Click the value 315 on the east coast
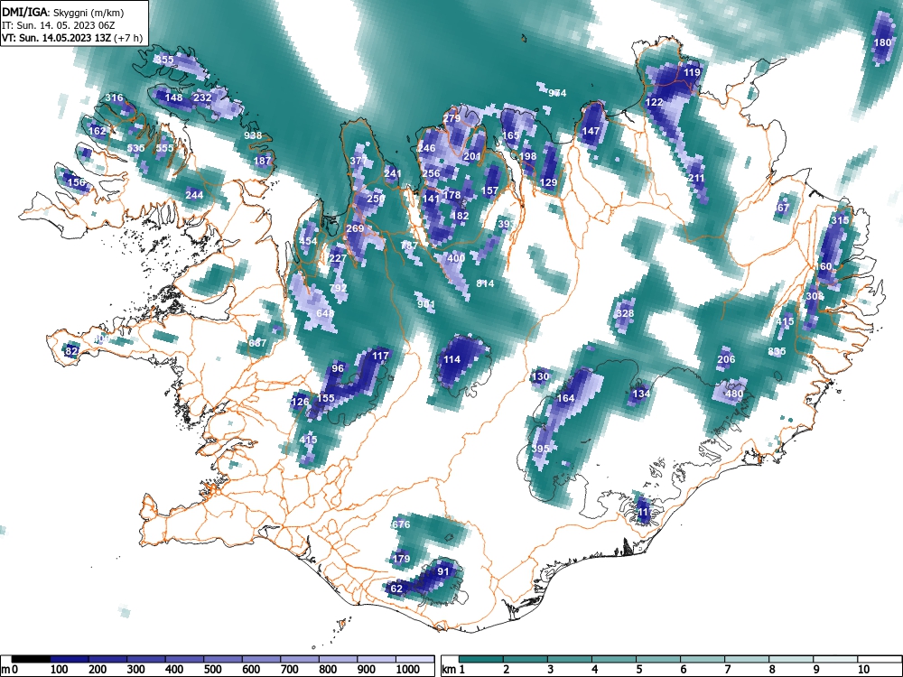 [840, 220]
